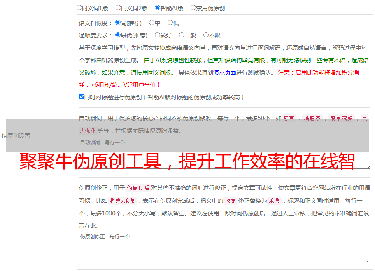
Task: Set 语义相似度 to 低
Action: [170, 23]
